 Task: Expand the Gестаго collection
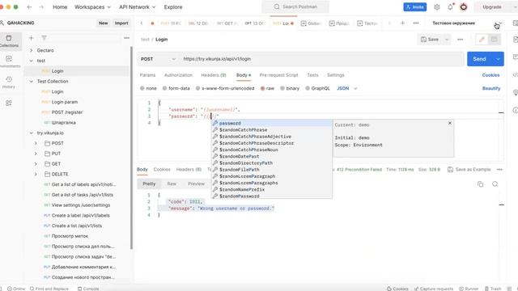click(32, 50)
